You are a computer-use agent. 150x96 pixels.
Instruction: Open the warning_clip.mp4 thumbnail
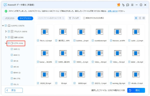click(x=118, y=74)
